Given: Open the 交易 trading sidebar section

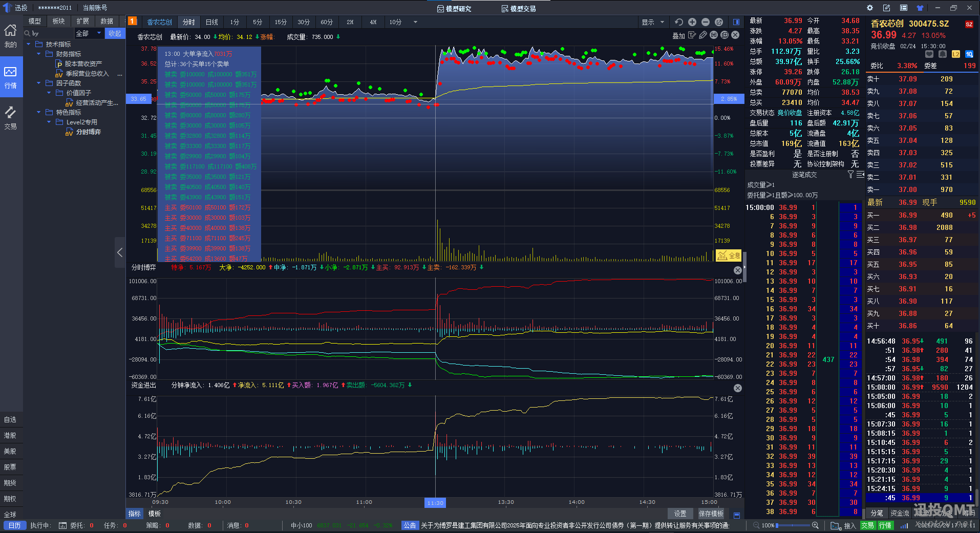Looking at the screenshot, I should (x=11, y=118).
